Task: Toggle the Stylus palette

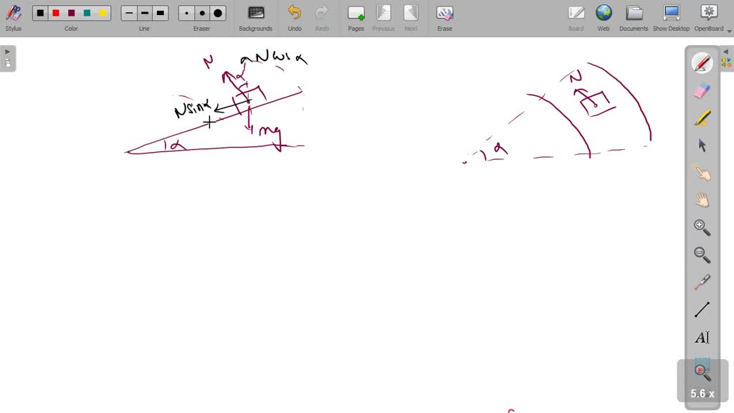Action: (x=13, y=17)
